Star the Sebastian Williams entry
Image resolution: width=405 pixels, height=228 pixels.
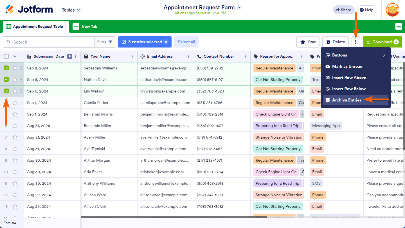tap(15, 68)
